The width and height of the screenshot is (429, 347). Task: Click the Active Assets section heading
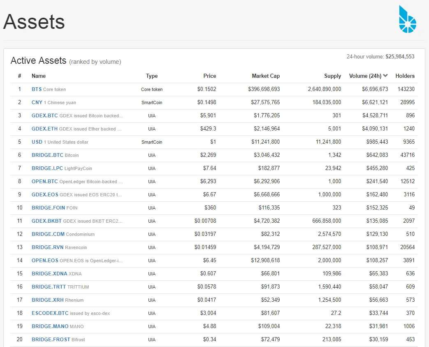click(38, 60)
